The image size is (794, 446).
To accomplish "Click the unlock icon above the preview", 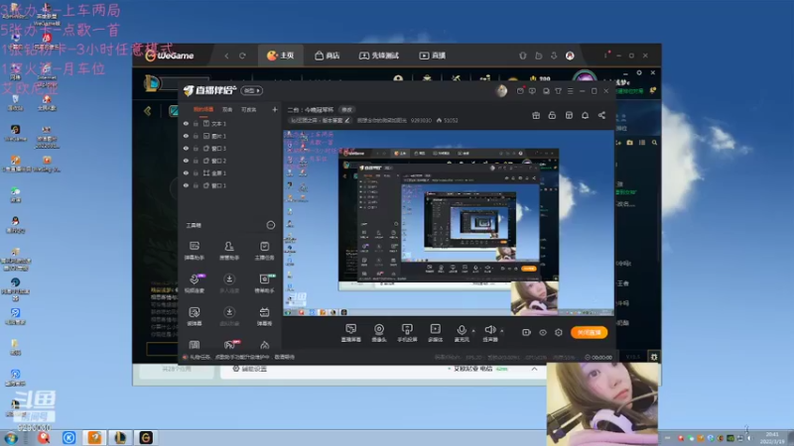I will [x=552, y=115].
